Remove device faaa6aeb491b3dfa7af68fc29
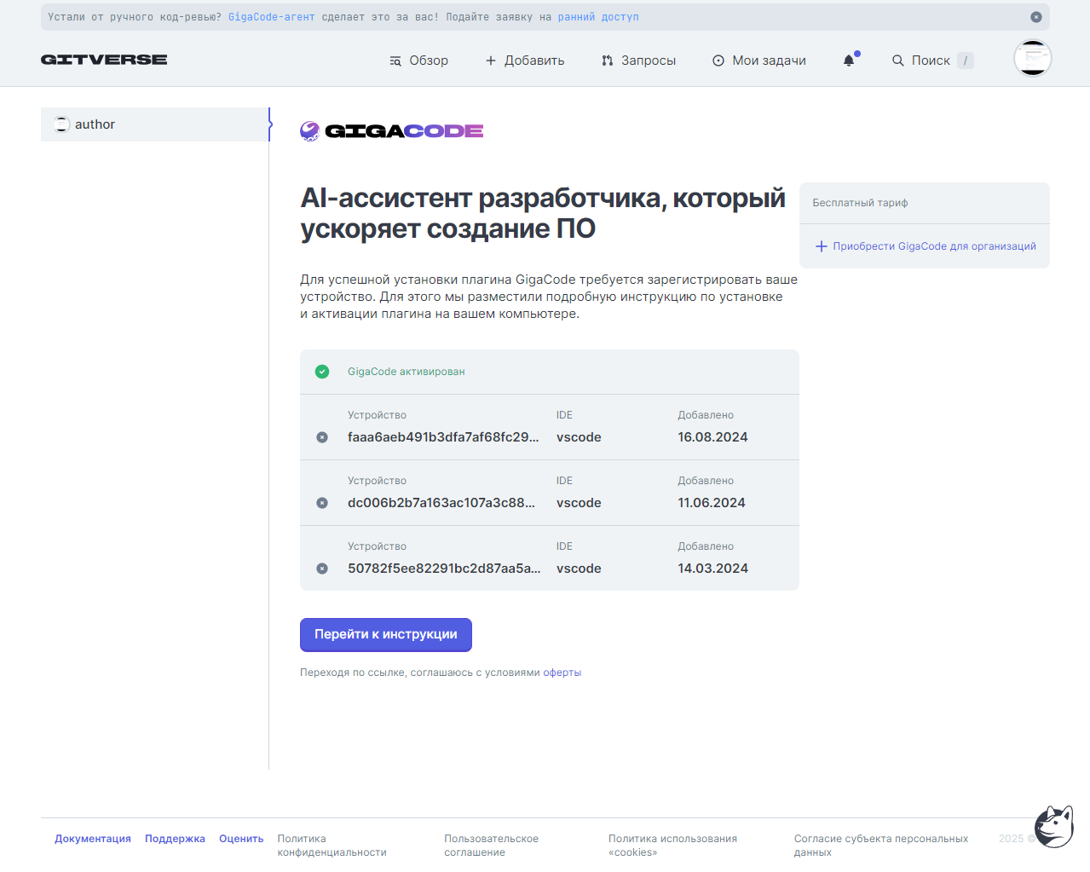 [x=322, y=437]
